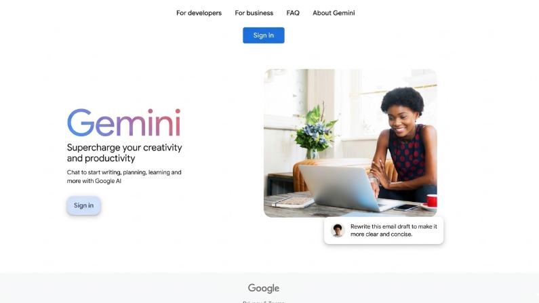
Task: Click the hero photo of the woman smiling
Action: (351, 143)
